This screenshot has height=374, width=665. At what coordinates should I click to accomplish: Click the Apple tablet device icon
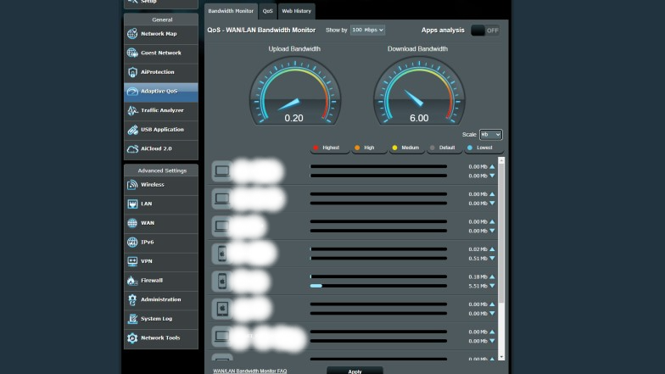point(222,309)
